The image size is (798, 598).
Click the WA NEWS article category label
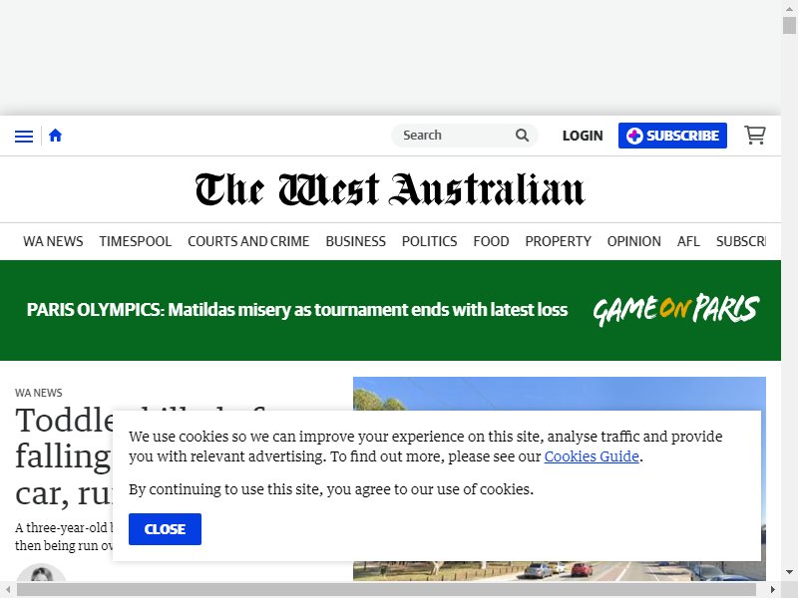coord(39,393)
